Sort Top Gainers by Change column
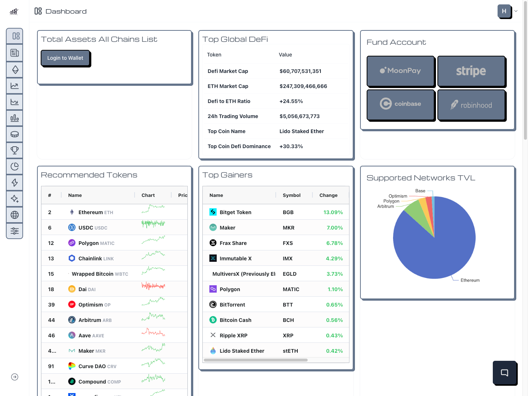528x396 pixels. click(330, 195)
